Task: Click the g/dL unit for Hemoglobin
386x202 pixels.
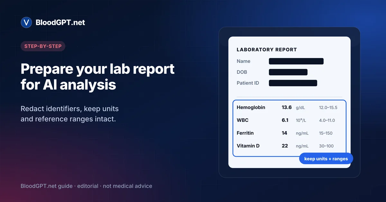Action: [x=301, y=108]
